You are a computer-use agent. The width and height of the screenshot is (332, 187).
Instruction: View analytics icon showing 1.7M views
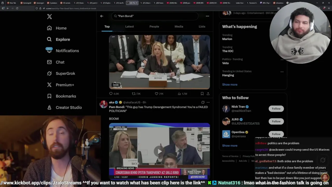(179, 94)
